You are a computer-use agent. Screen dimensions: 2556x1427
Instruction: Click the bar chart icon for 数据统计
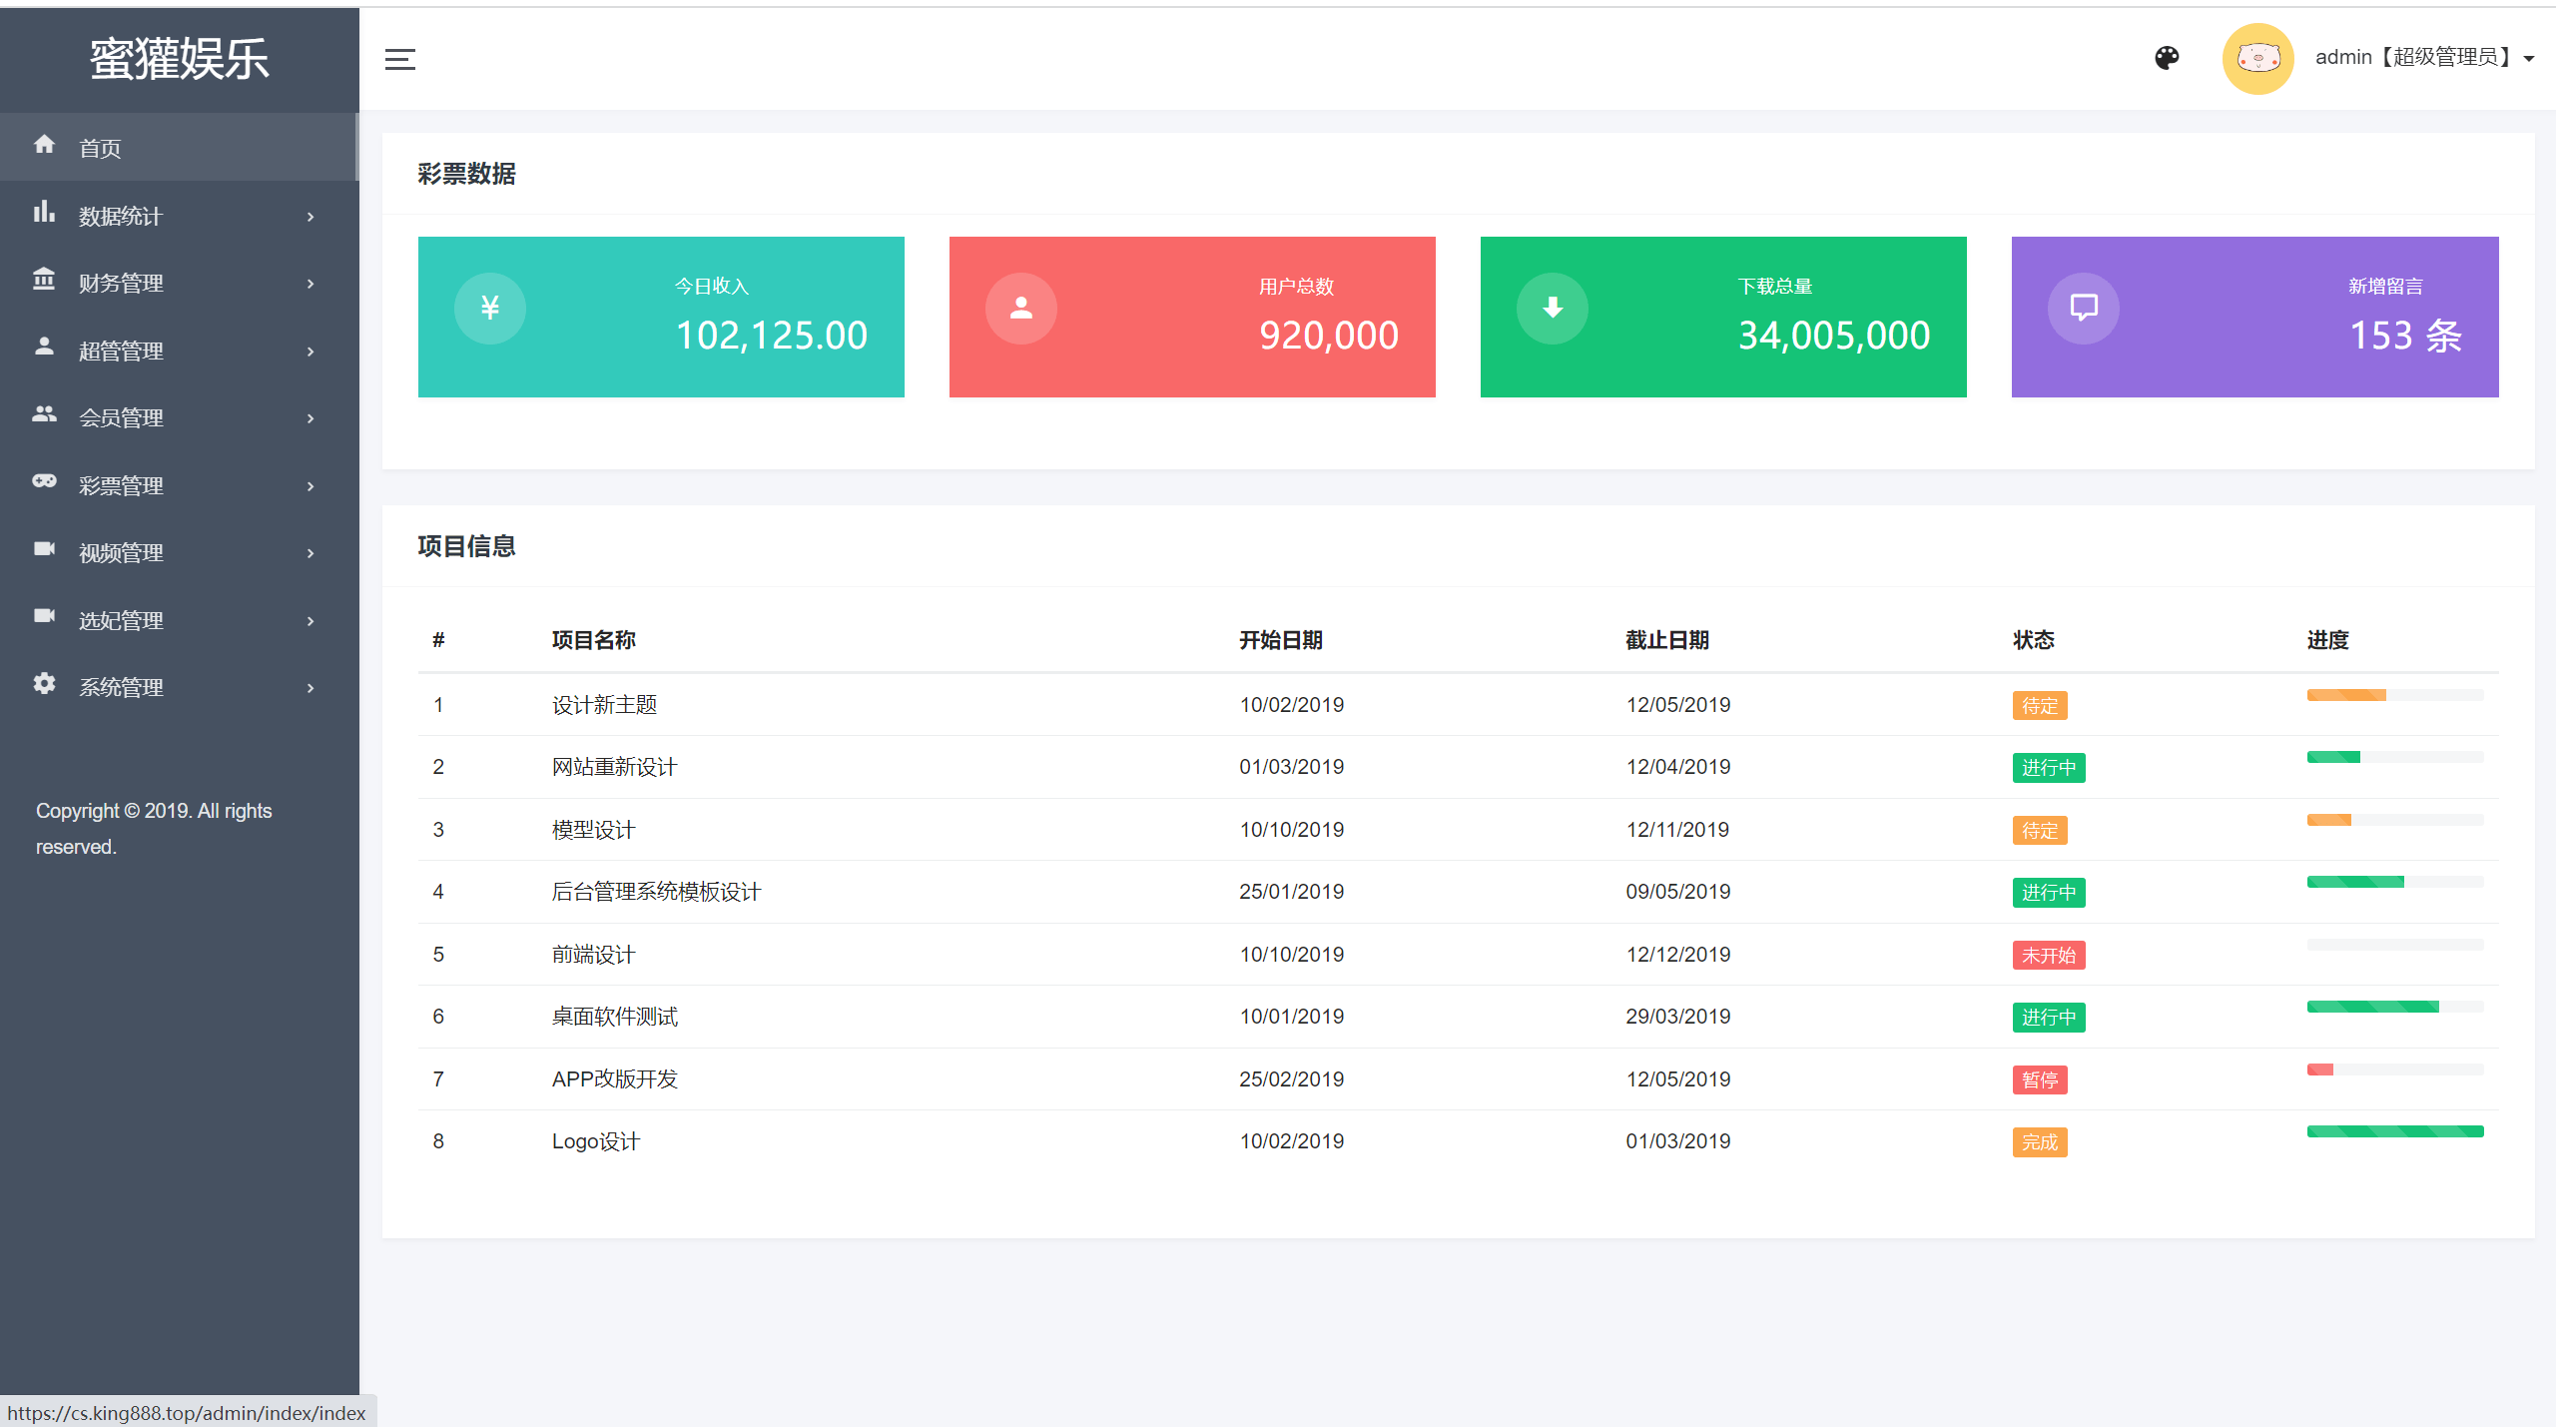[x=44, y=213]
